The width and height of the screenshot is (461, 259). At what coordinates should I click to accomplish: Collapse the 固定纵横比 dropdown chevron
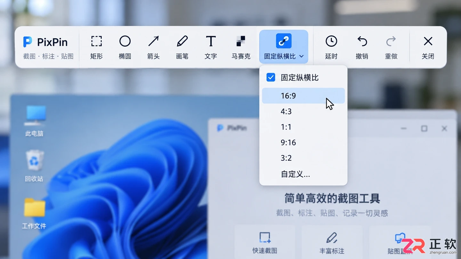(301, 56)
